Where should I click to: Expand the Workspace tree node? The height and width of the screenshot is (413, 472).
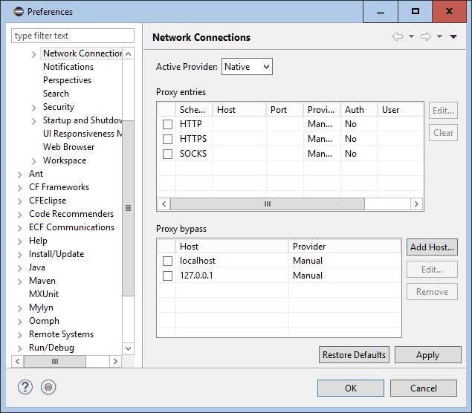pos(33,161)
